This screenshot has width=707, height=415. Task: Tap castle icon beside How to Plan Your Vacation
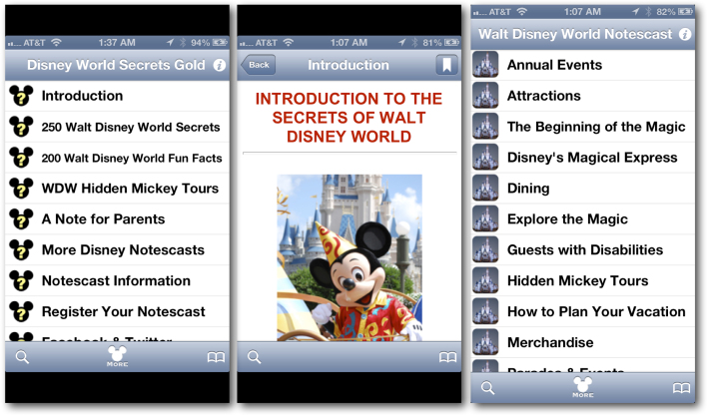485,311
